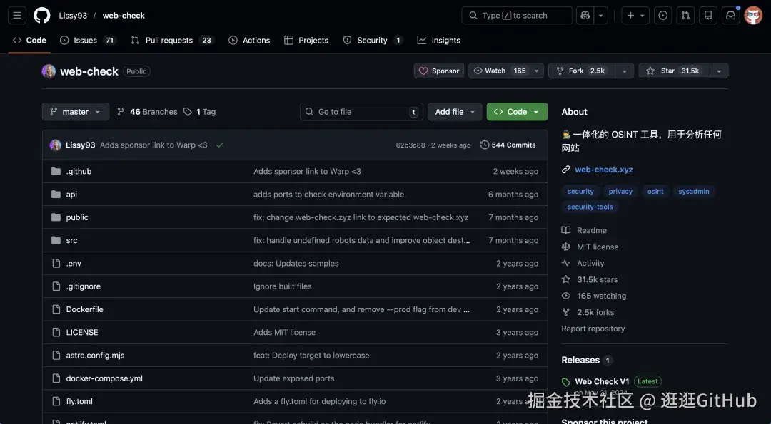This screenshot has height=424, width=771.
Task: Open the Notifications inbox icon
Action: tap(731, 16)
